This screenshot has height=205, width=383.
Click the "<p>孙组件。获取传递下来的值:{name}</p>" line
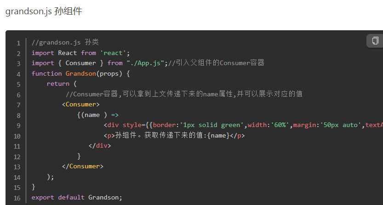point(174,135)
